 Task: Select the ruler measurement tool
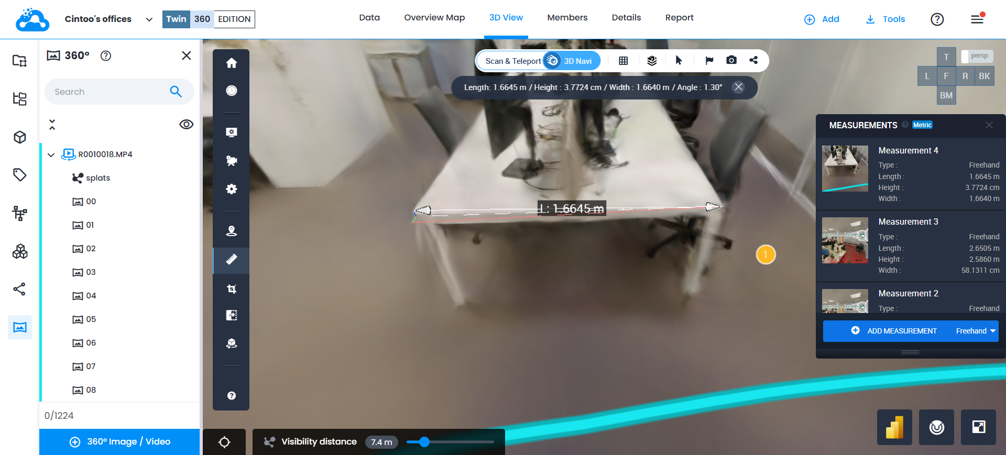click(231, 260)
